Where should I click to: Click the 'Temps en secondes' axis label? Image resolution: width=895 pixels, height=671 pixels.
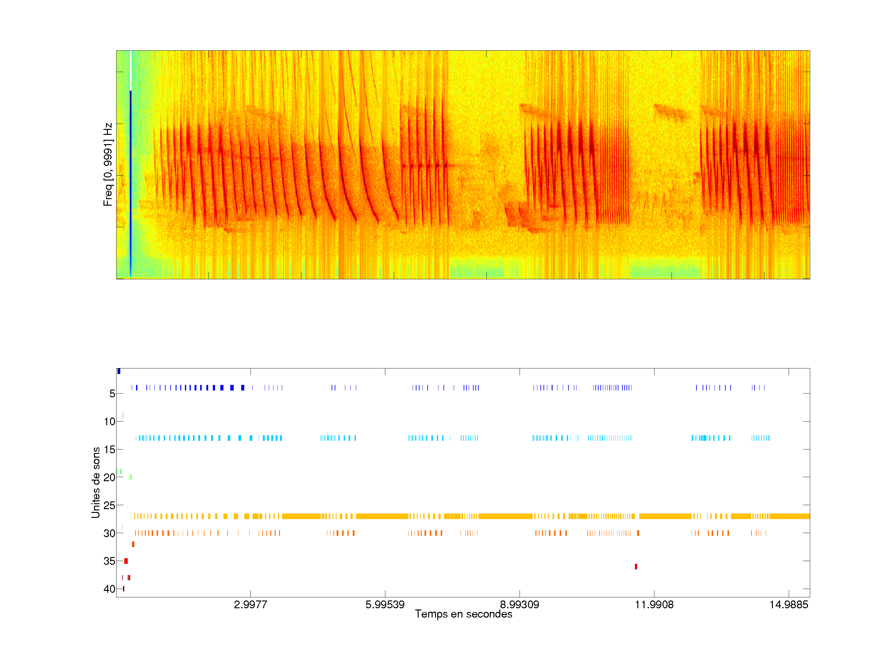tap(463, 614)
